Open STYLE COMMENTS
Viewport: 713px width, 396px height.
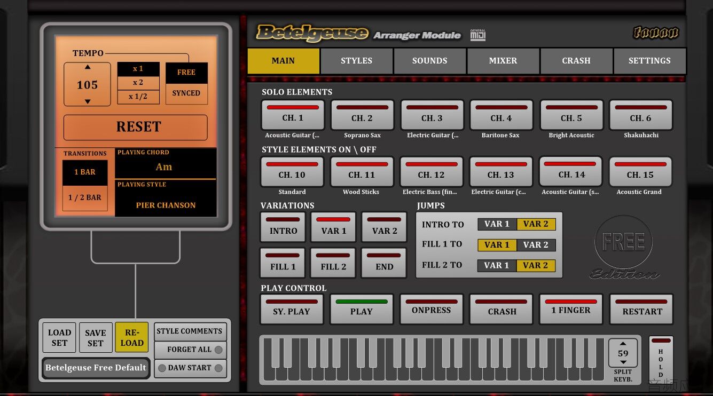(x=190, y=331)
